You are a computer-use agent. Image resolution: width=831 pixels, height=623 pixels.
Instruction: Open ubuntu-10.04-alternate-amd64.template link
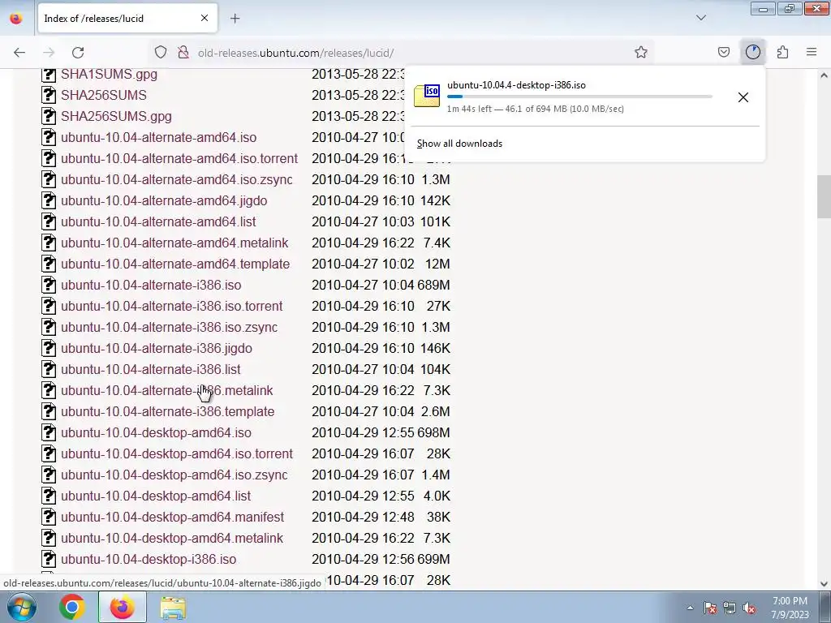[x=175, y=264]
